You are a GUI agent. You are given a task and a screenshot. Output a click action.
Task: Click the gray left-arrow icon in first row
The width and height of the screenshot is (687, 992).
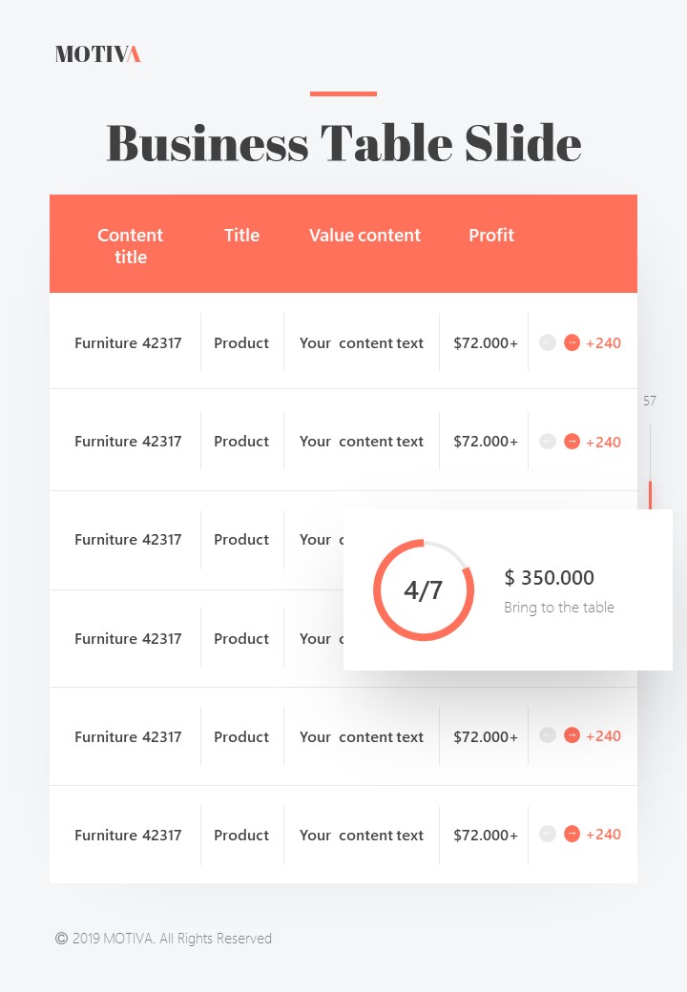coord(548,342)
